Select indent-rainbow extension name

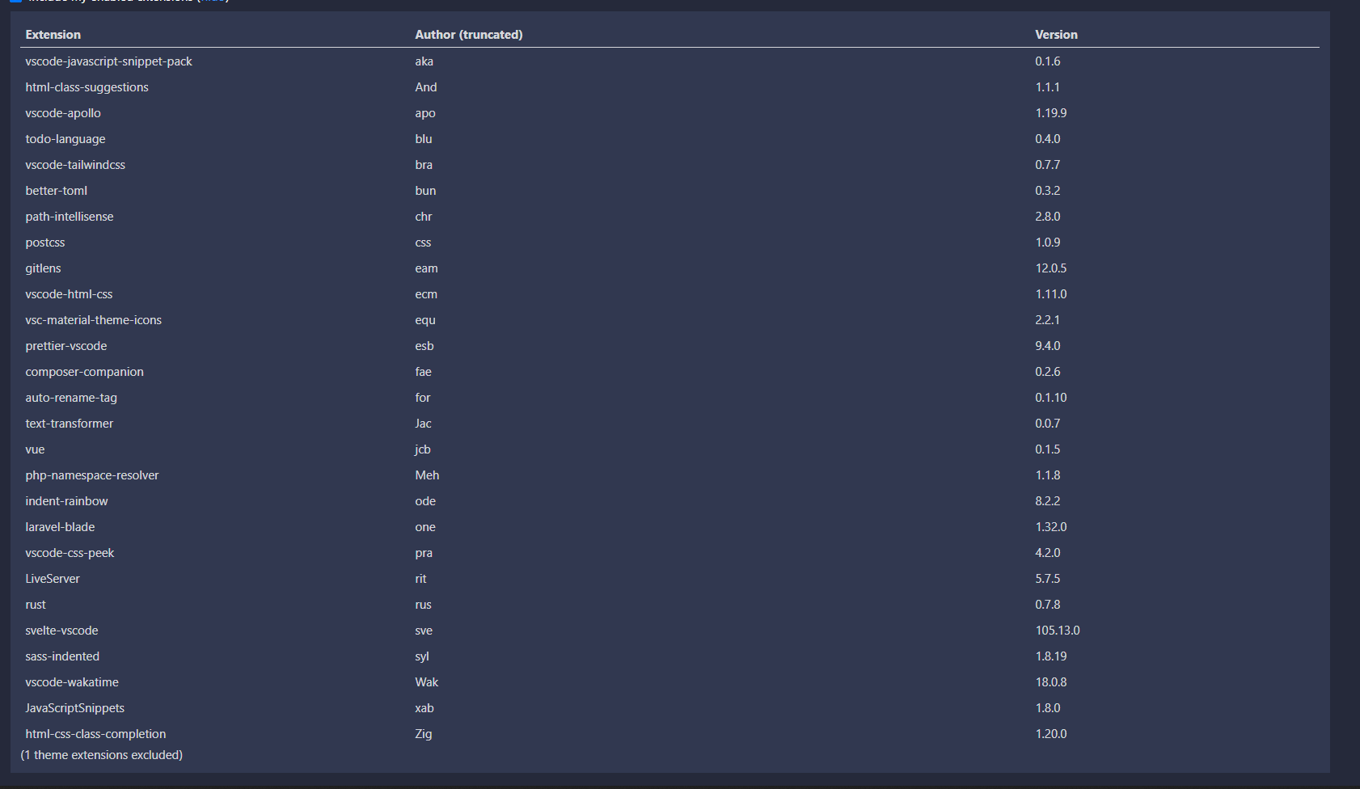click(x=66, y=501)
